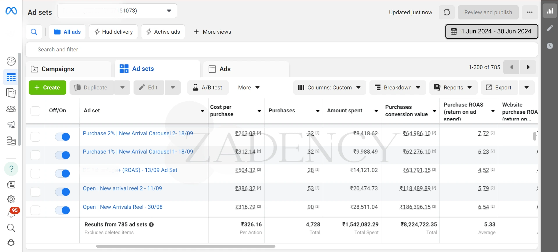This screenshot has height=252, width=558.
Task: Check the Open New arrival reel 2 row
Action: tap(35, 192)
